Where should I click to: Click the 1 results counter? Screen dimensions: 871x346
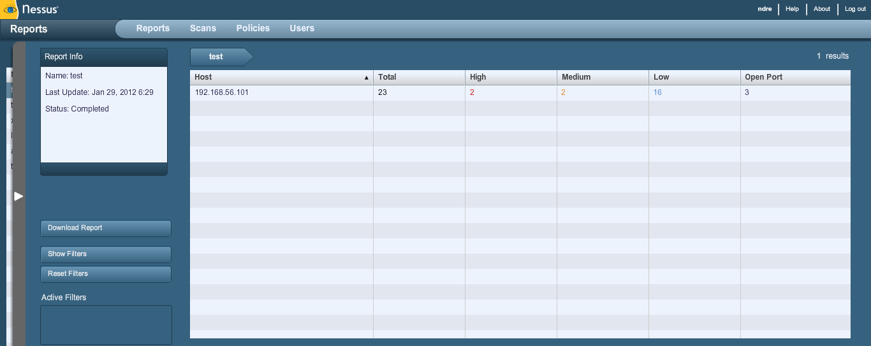833,56
